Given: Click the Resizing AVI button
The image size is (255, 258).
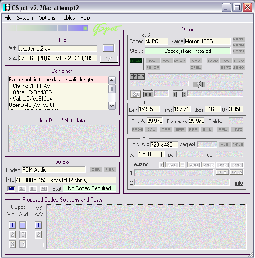Looking at the screenshot, I should [172, 165].
